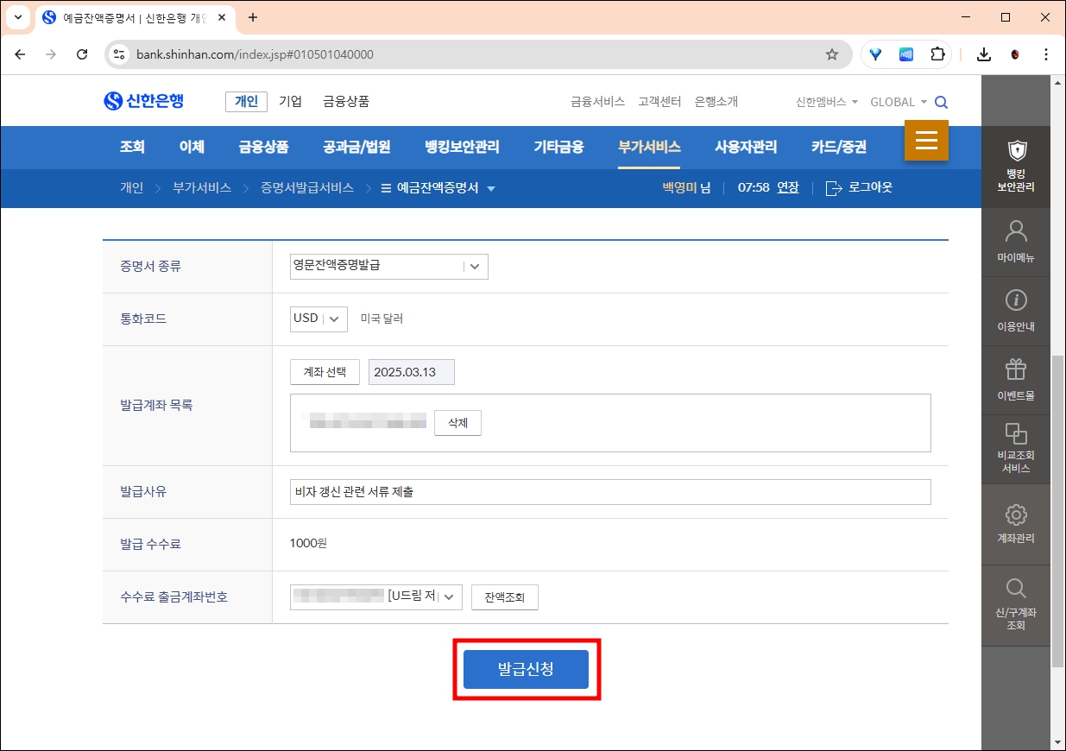Open the 이체 menu
The height and width of the screenshot is (751, 1066).
(192, 147)
